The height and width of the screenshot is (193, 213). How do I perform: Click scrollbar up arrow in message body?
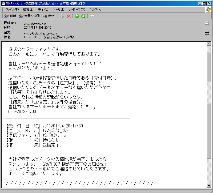coord(209,44)
